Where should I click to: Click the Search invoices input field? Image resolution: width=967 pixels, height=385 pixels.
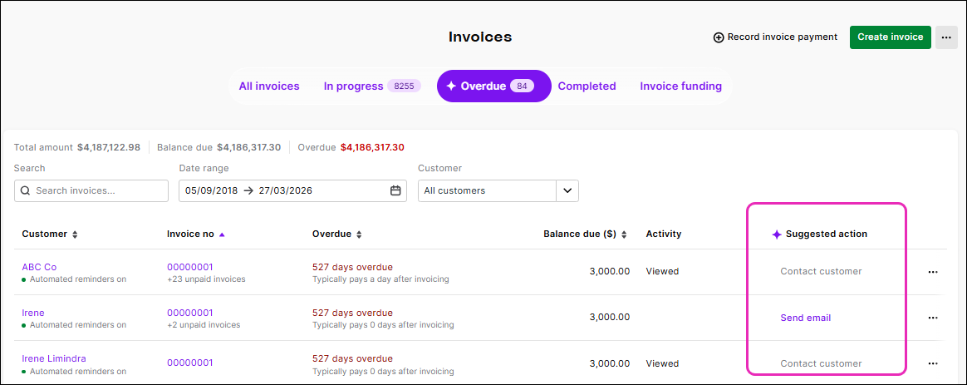[x=91, y=190]
